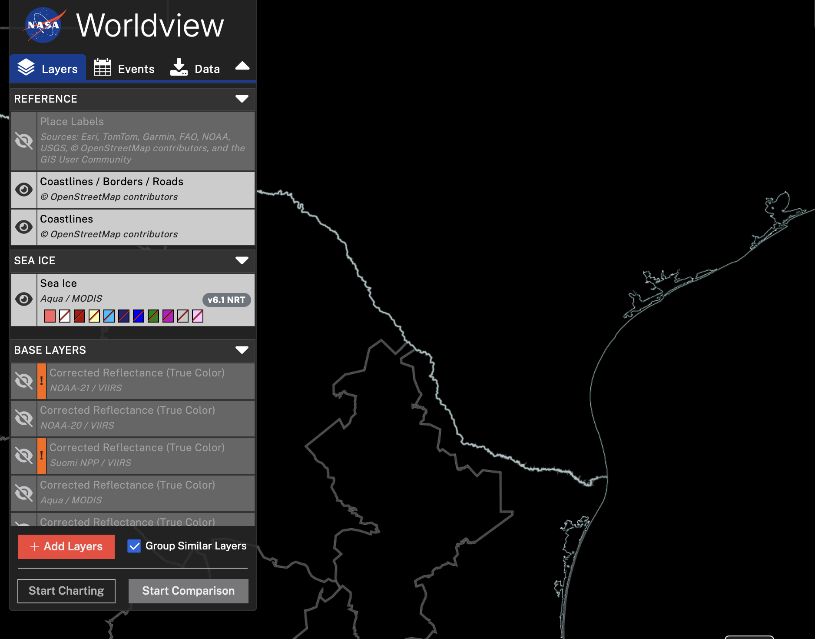Click the NASA logo

tap(43, 25)
